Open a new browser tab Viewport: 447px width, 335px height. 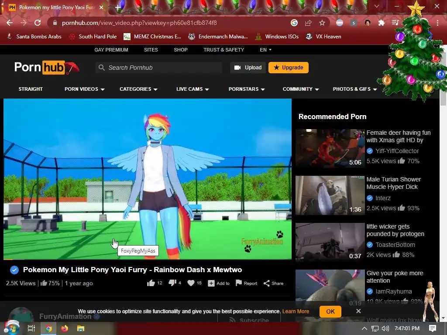[118, 8]
